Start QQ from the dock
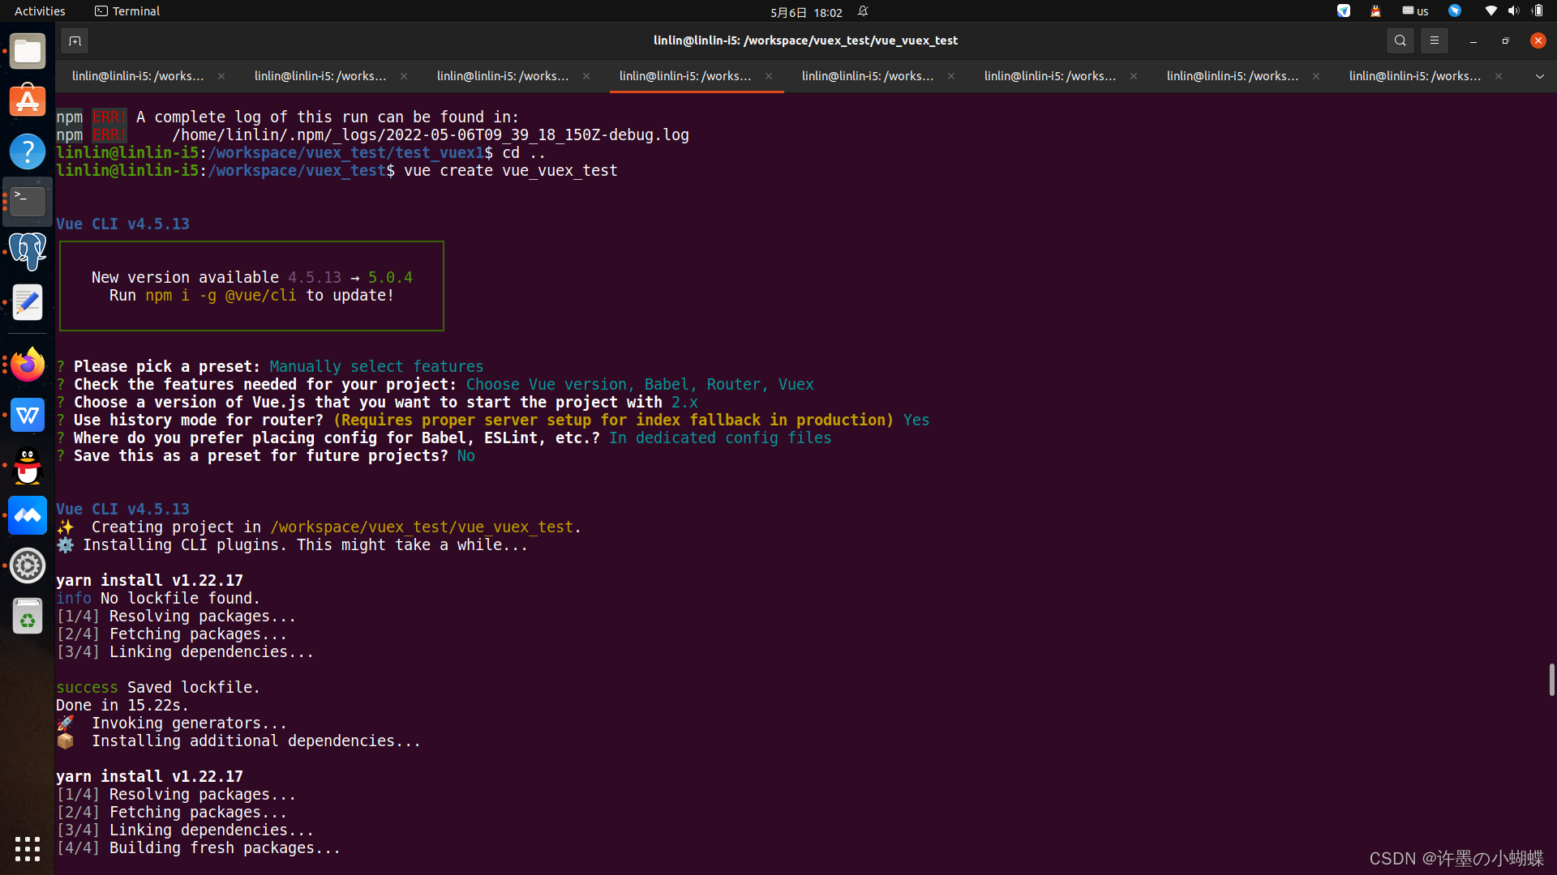Image resolution: width=1557 pixels, height=875 pixels. [27, 467]
